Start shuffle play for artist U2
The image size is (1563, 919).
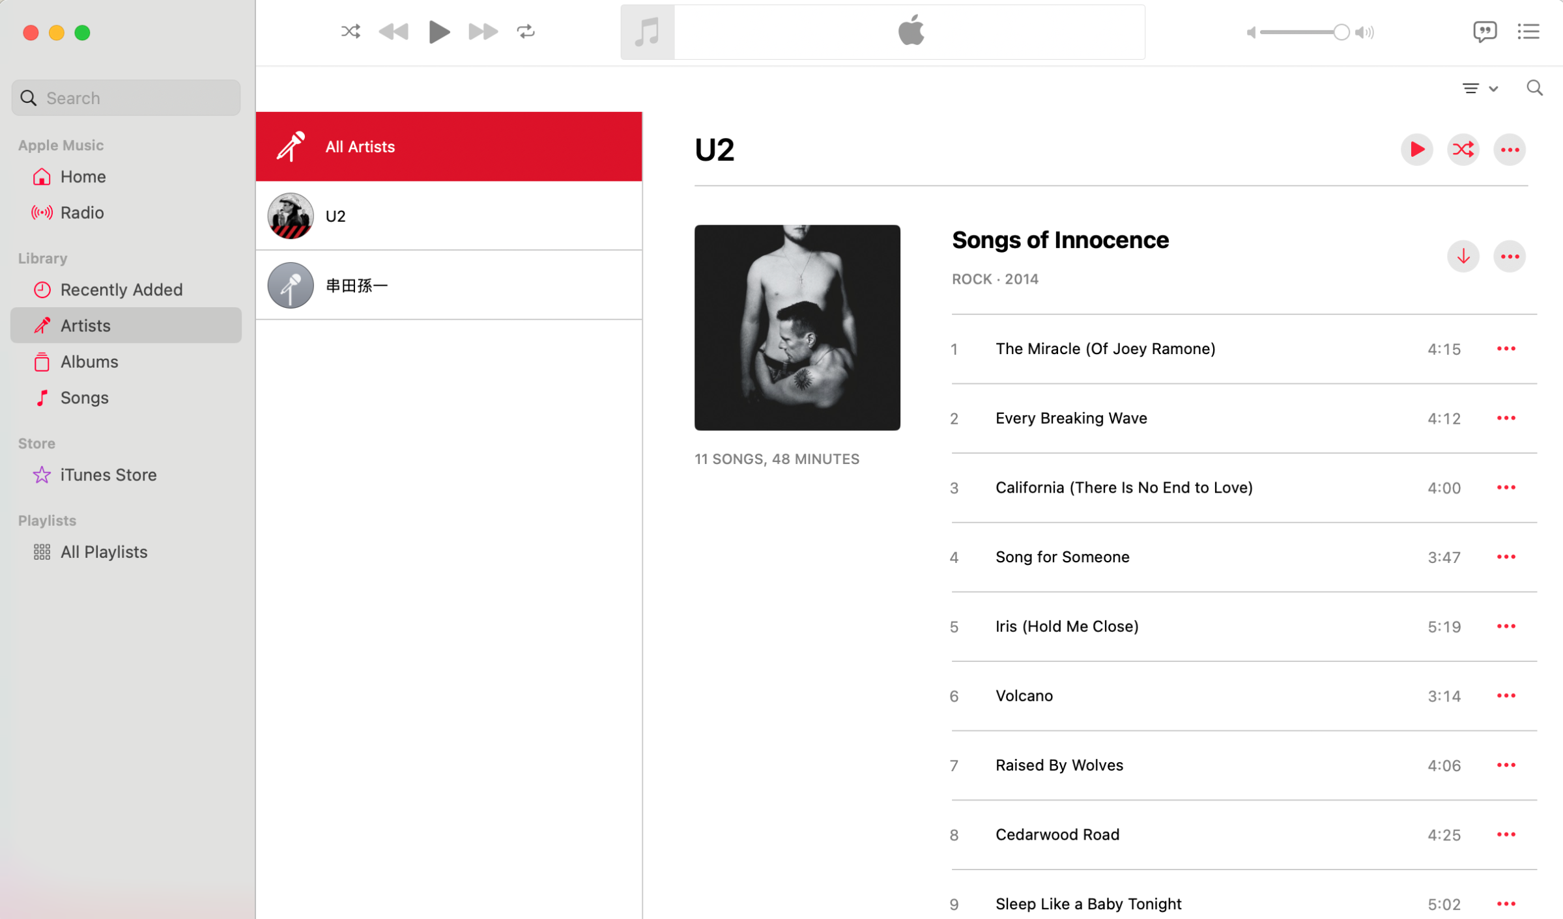point(1463,149)
